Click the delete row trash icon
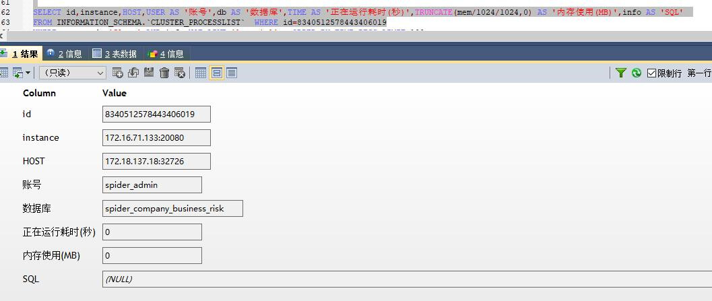Image resolution: width=712 pixels, height=301 pixels. coord(164,73)
